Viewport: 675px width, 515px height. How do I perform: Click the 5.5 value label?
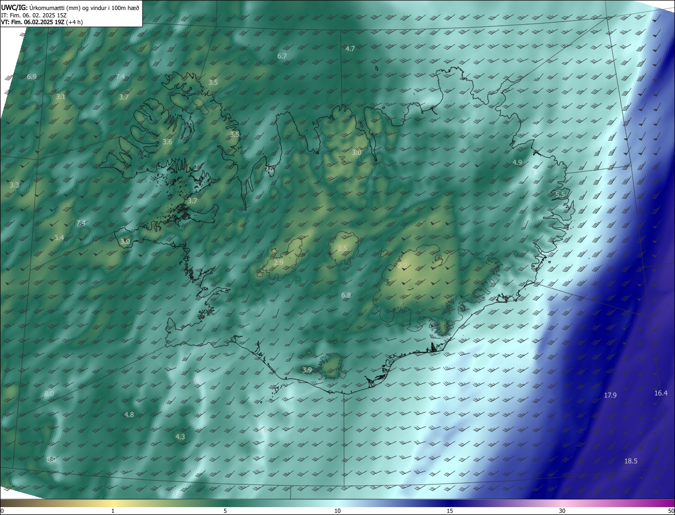tap(560, 194)
